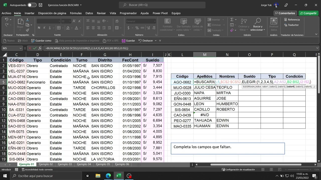This screenshot has height=180, width=321.
Task: Click the Comentarios button
Action: point(285,13)
